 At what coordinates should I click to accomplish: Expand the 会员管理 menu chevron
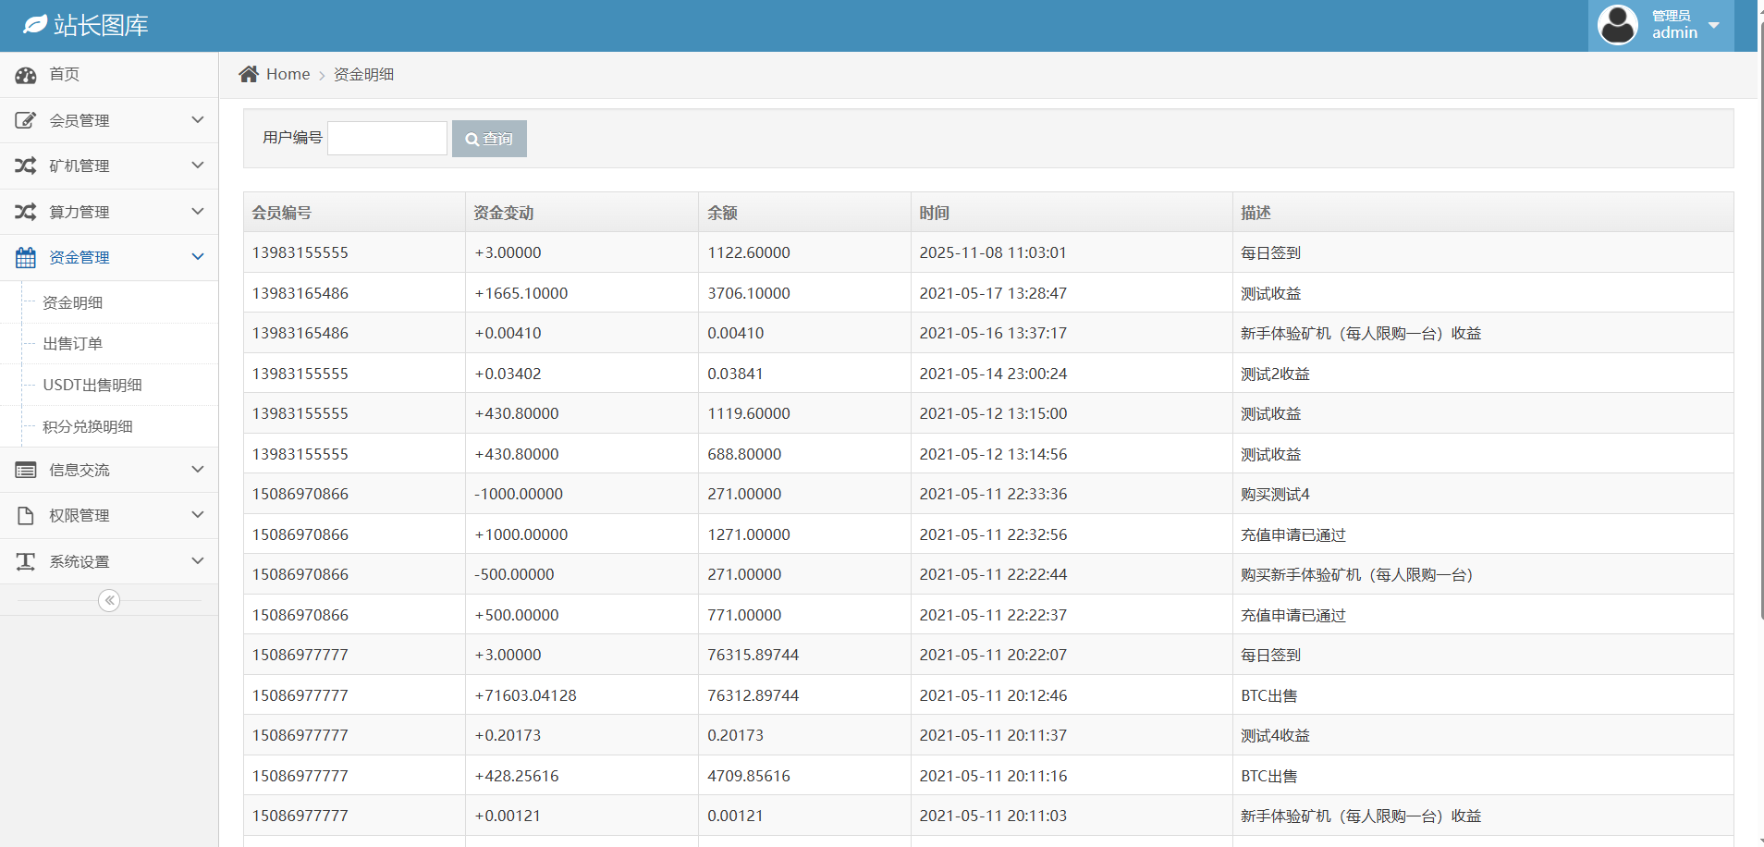[197, 120]
